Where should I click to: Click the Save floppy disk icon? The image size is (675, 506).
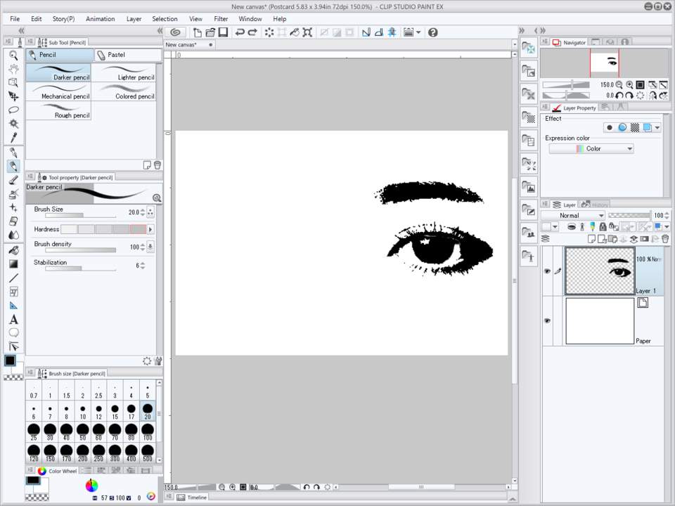click(x=223, y=32)
